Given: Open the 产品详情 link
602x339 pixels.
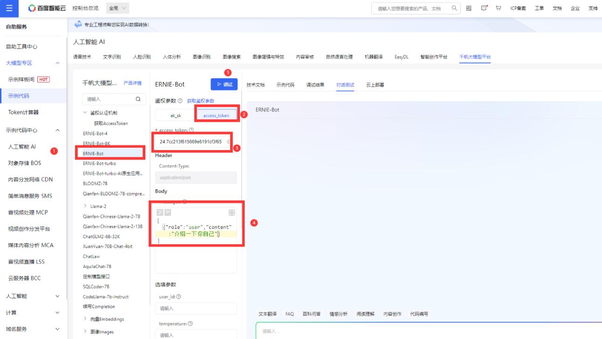Looking at the screenshot, I should [132, 83].
